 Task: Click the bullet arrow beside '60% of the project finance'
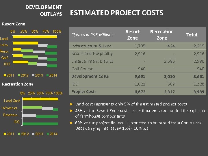click(x=72, y=123)
